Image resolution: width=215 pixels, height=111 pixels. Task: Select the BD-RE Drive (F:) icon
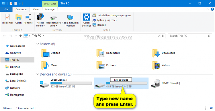155,83
